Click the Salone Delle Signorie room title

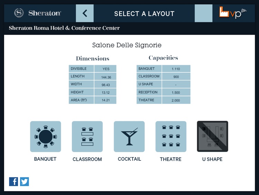pos(127,45)
